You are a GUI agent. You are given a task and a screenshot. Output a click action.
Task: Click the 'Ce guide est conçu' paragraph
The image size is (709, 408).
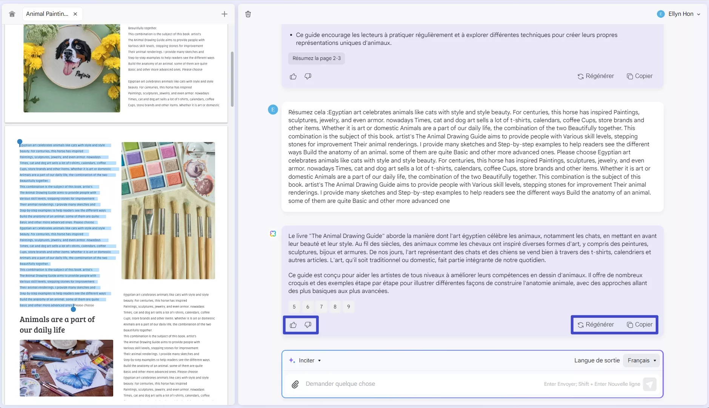click(x=468, y=283)
